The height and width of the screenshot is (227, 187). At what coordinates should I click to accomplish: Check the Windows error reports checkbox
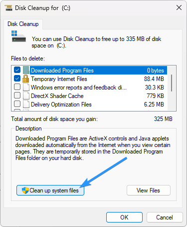(17, 87)
